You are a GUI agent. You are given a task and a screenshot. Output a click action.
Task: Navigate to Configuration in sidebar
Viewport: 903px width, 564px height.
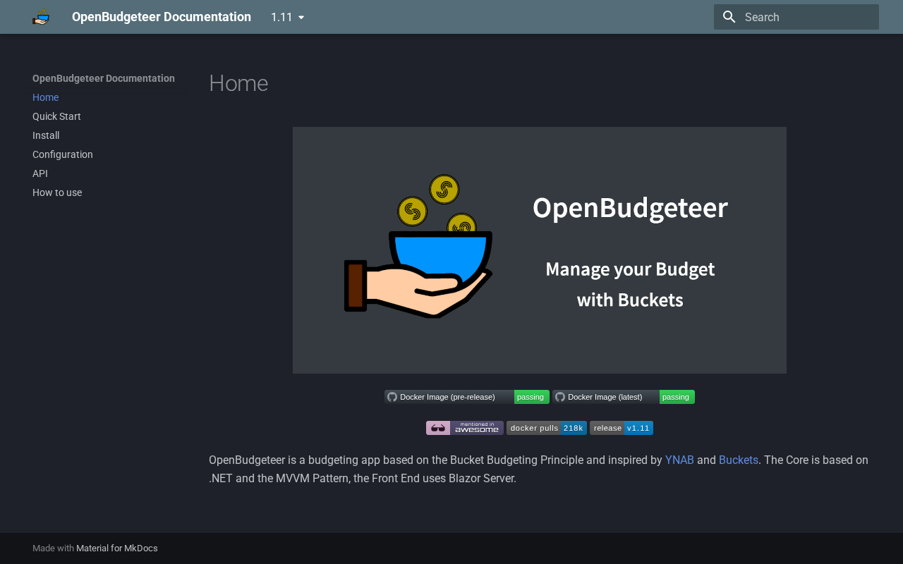[x=63, y=154]
